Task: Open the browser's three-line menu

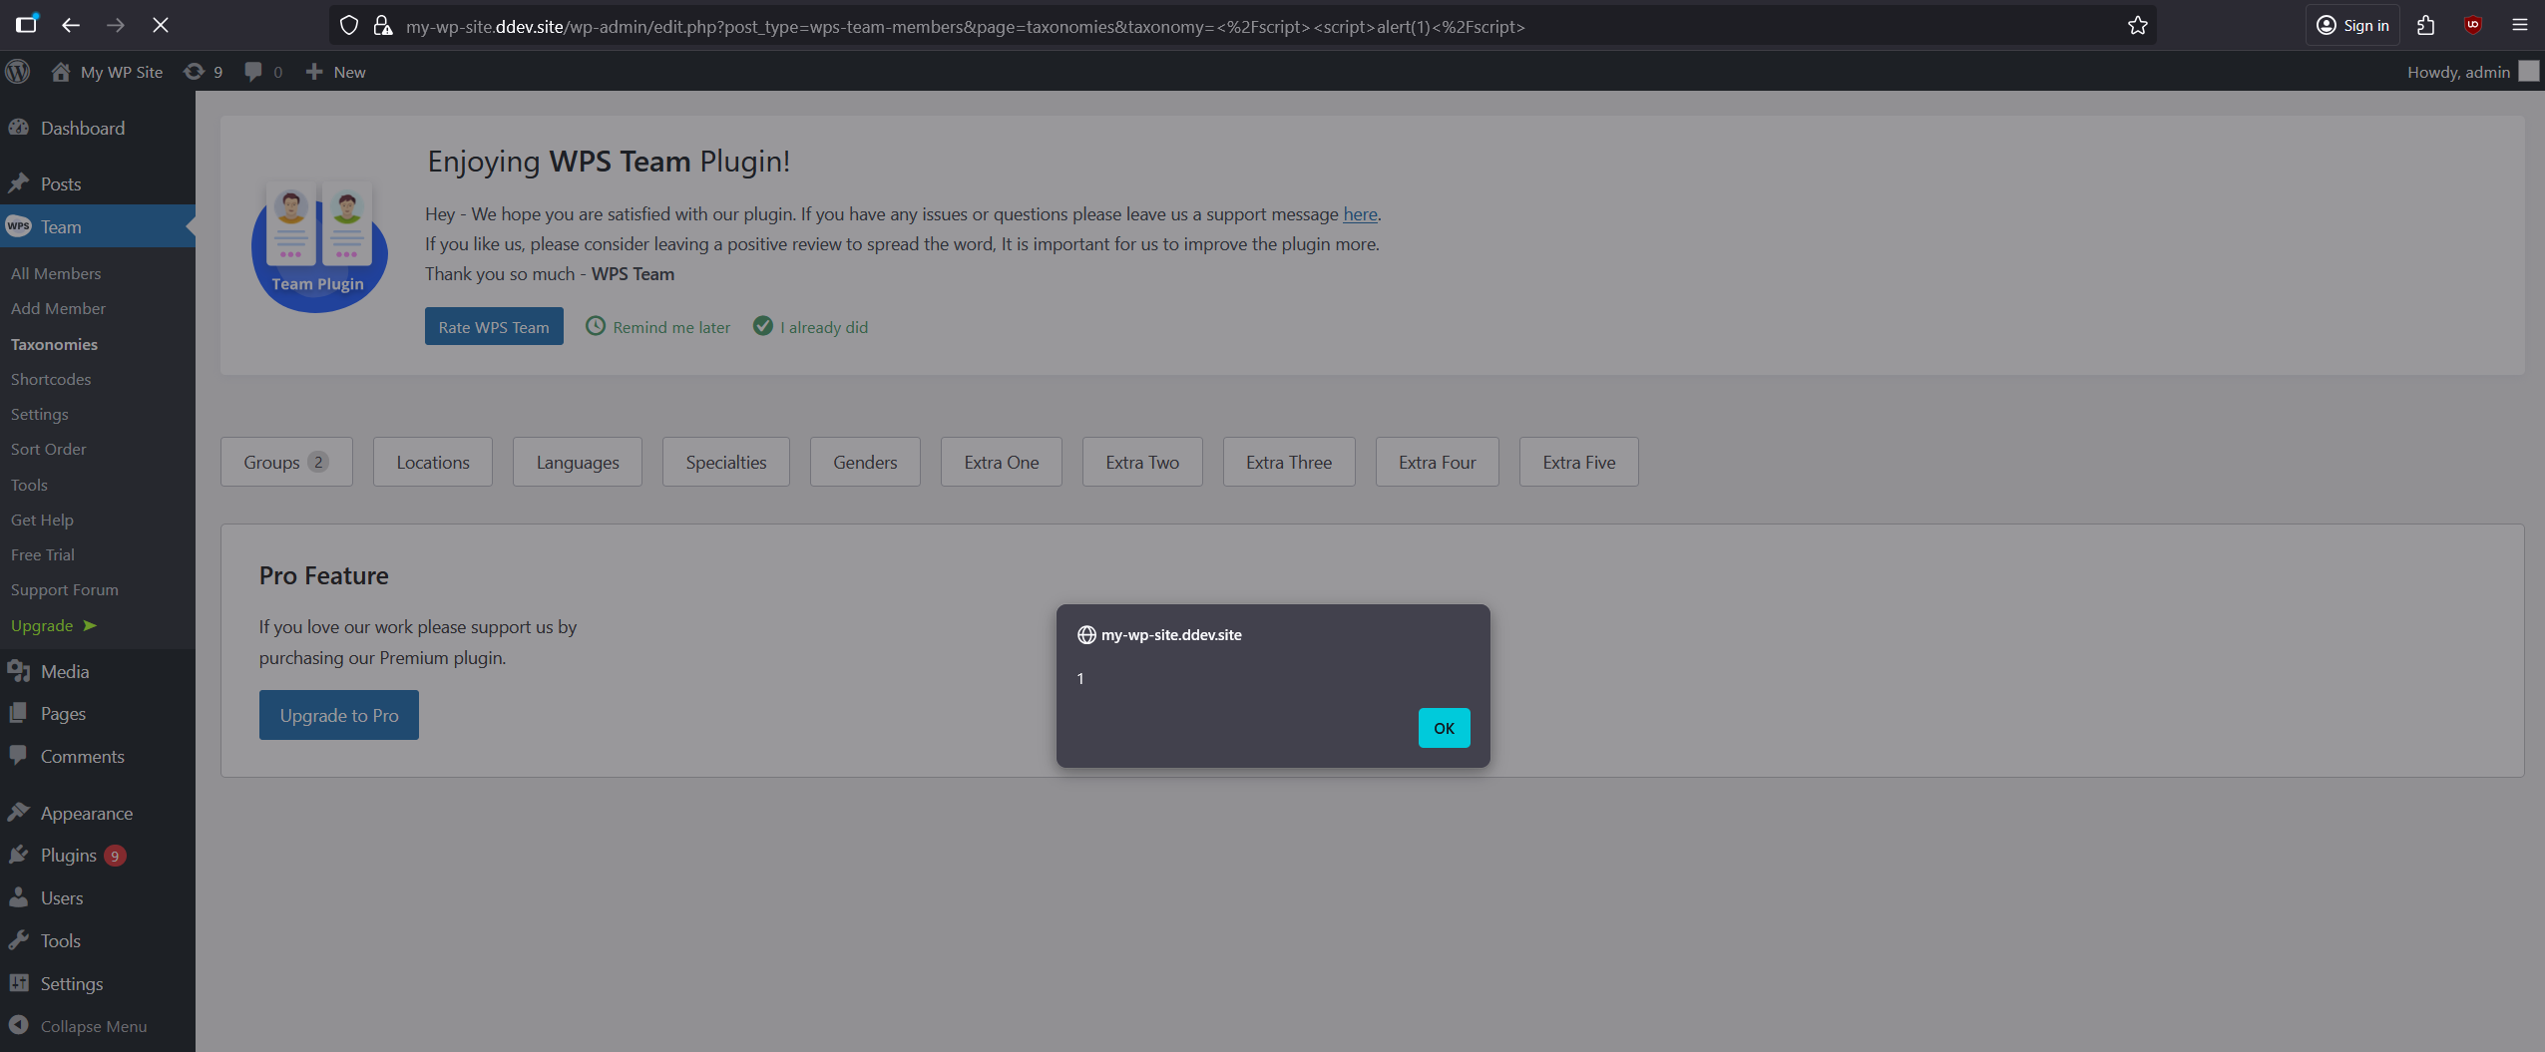Action: pos(2522,25)
